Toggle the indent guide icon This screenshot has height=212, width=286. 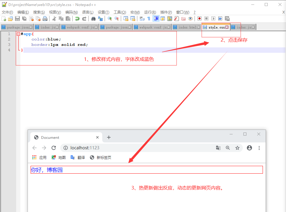156,19
